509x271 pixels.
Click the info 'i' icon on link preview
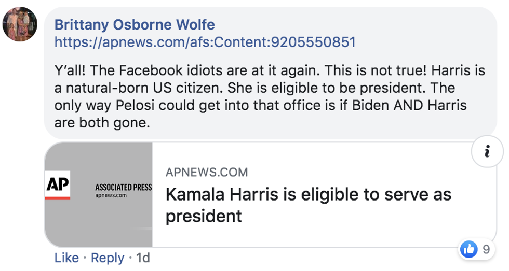pyautogui.click(x=487, y=152)
